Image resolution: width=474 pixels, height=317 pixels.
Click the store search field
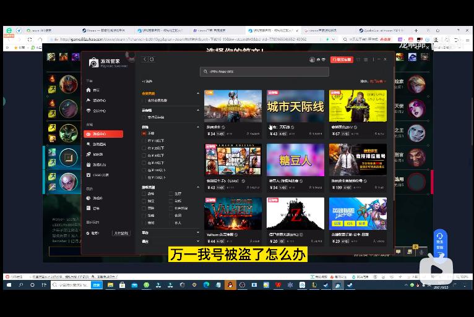[264, 72]
